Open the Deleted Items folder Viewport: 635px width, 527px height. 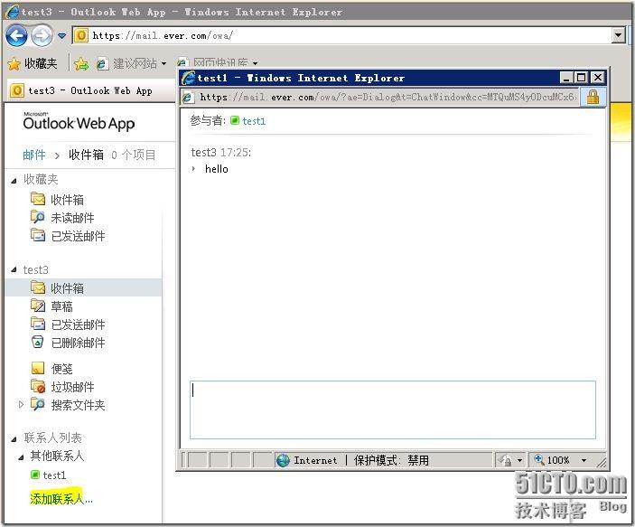click(78, 343)
